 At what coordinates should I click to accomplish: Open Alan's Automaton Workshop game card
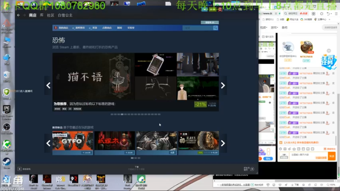(x=198, y=143)
